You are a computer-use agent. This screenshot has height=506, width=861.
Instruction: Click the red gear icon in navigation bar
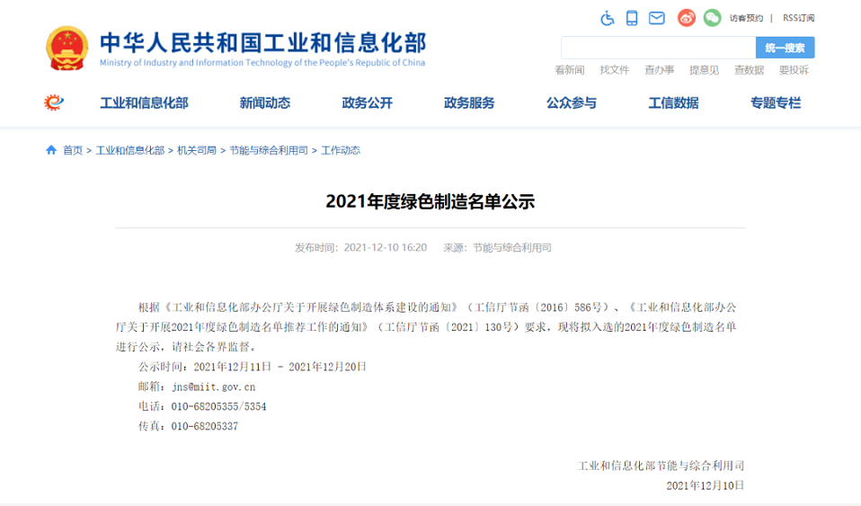coord(54,102)
